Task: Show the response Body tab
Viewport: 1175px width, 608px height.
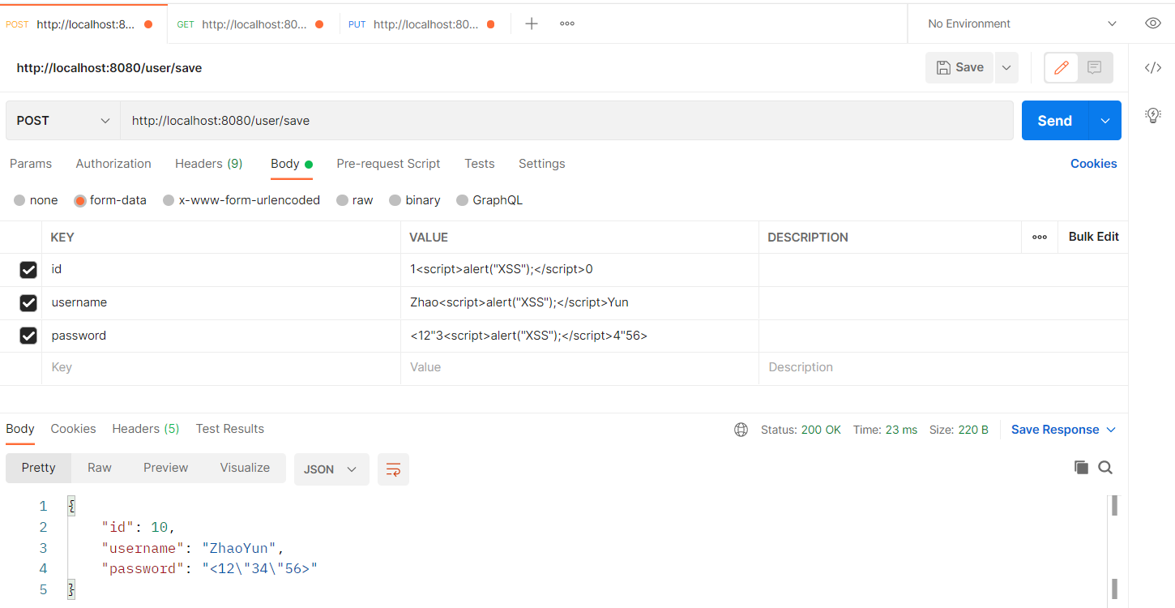Action: (x=20, y=429)
